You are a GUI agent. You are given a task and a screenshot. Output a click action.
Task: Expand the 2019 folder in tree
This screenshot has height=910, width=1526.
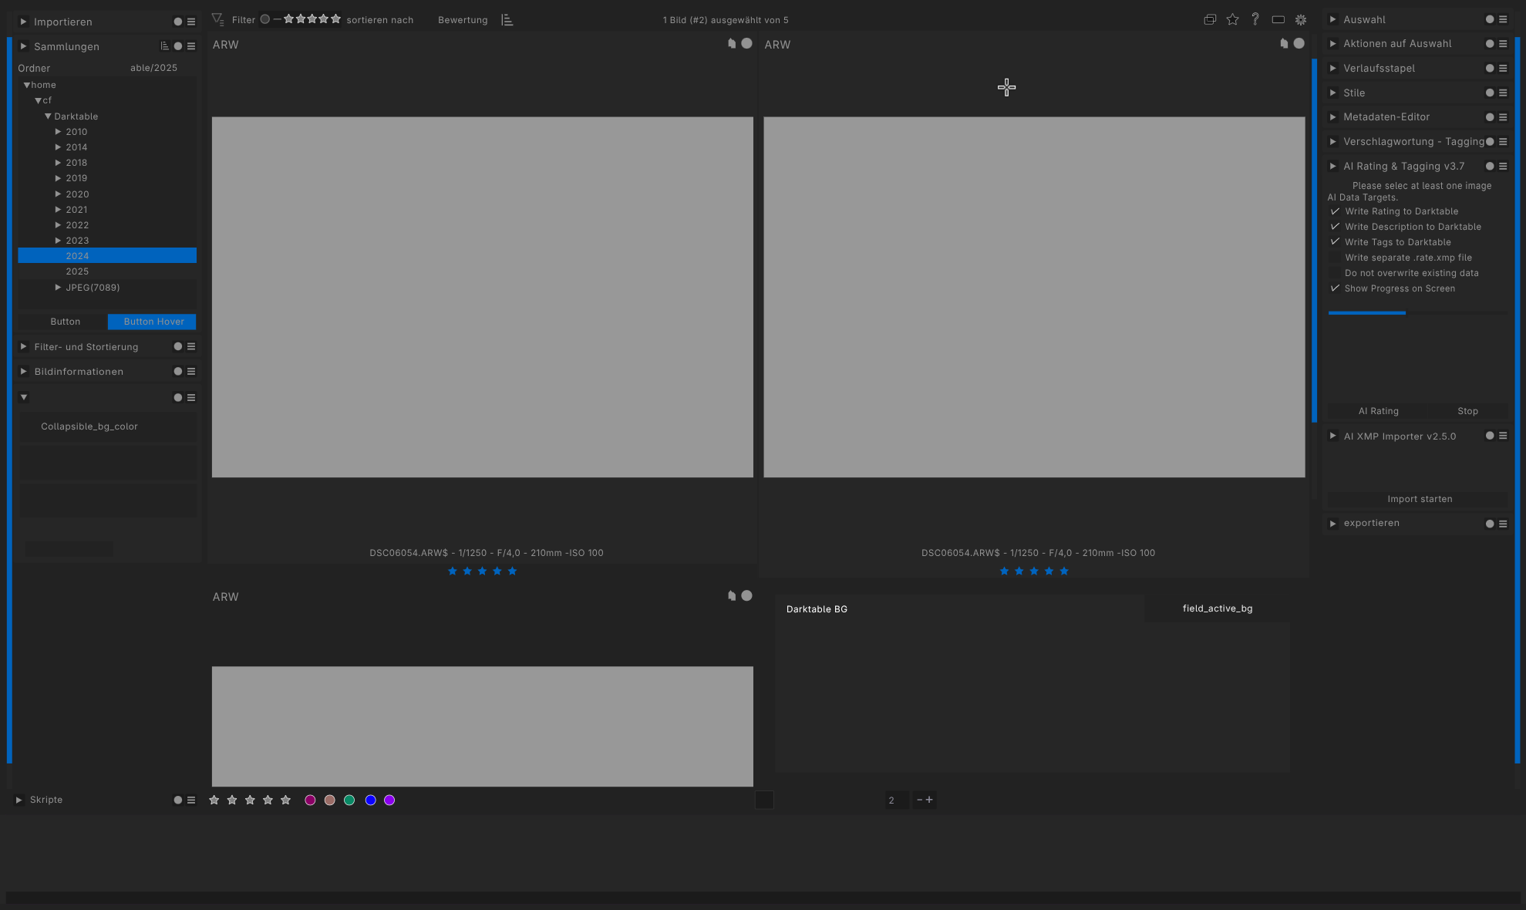pos(58,178)
